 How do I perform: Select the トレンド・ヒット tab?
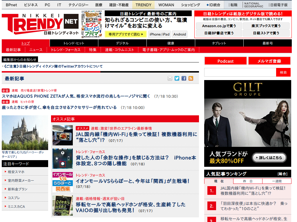pos(74,43)
